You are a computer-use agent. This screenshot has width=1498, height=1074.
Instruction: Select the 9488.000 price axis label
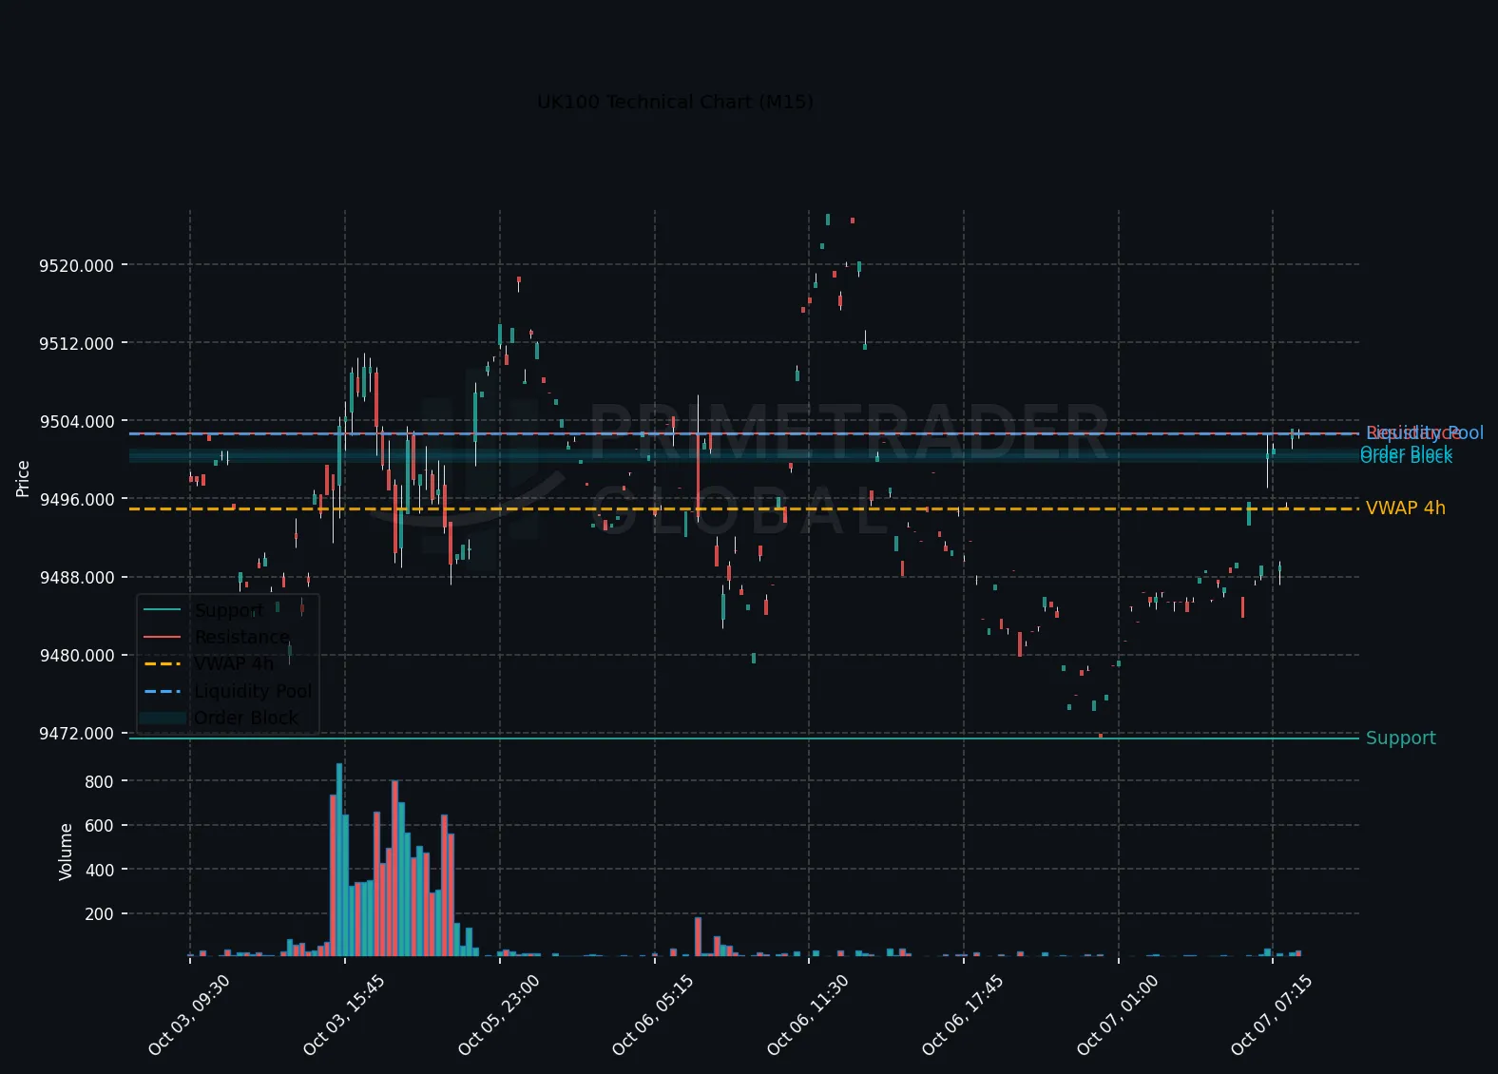click(x=76, y=577)
